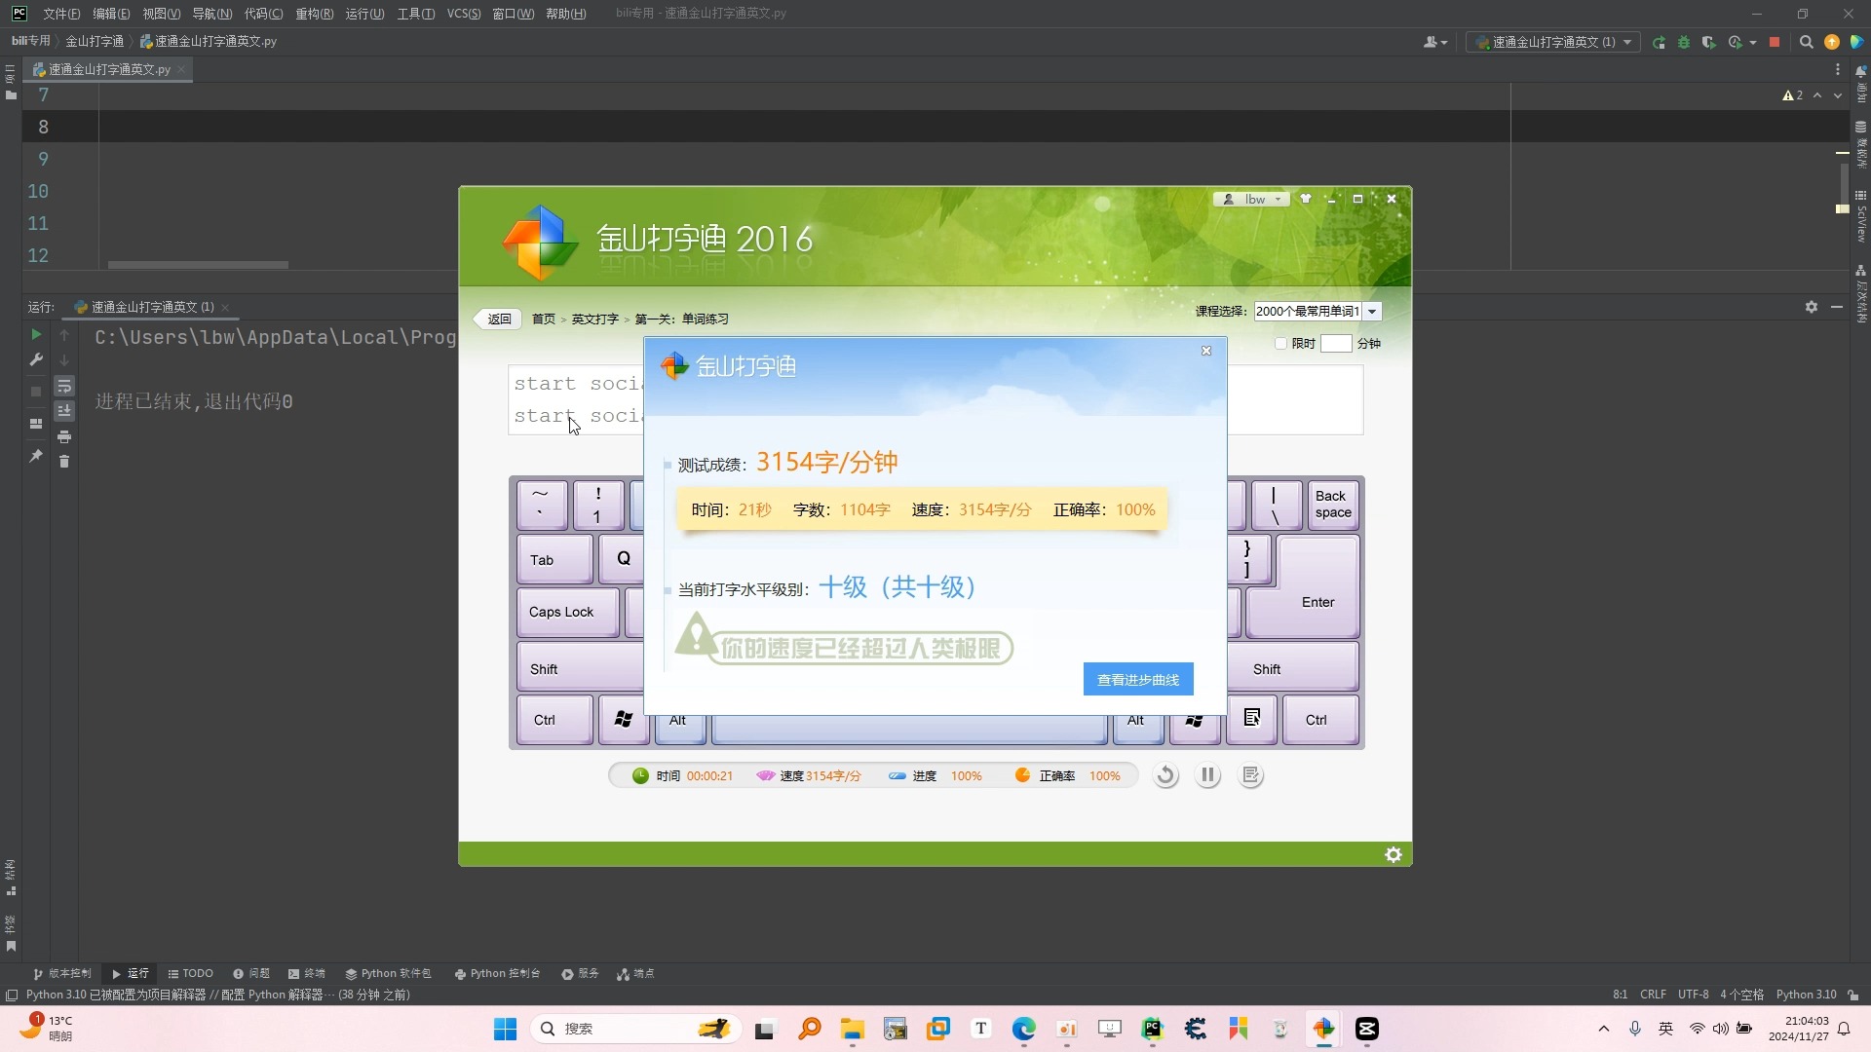The image size is (1871, 1052).
Task: Click 查看进步曲线 button
Action: coord(1138,680)
